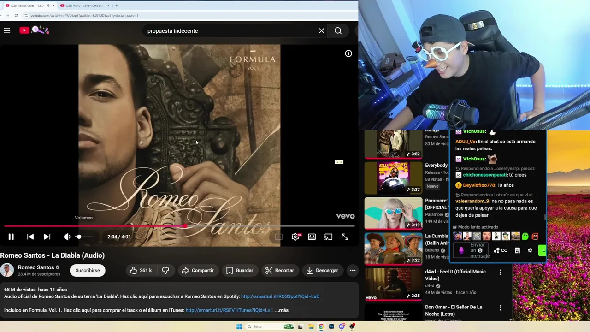Open the iTunes smarturl link
This screenshot has height=332, width=590.
point(229,310)
